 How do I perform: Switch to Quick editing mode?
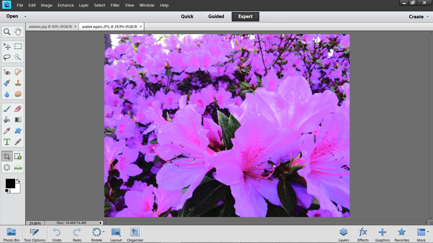click(187, 16)
